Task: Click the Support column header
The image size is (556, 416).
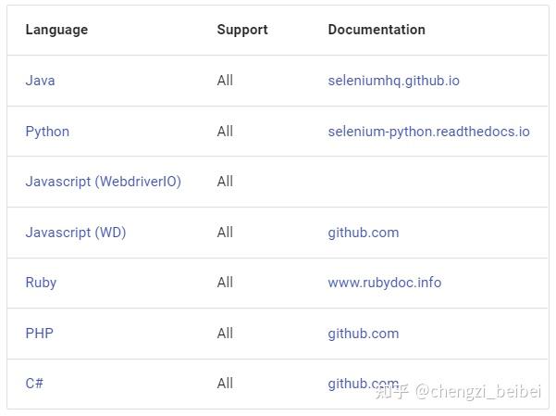Action: coord(242,30)
